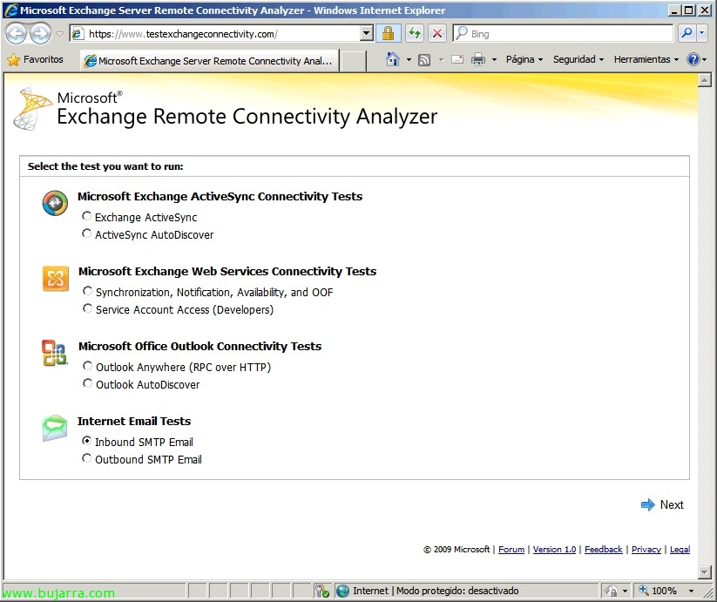Expand the Home button dropdown arrow
Screen dimensions: 717x602
click(x=409, y=60)
